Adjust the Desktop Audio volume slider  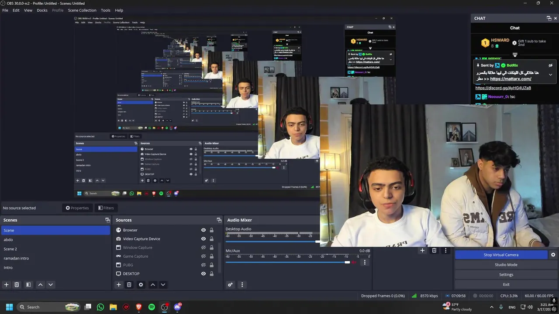tap(273, 241)
